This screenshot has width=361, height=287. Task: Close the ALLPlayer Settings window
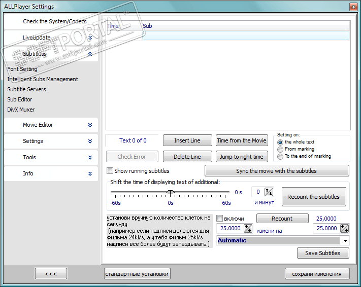[x=353, y=7]
